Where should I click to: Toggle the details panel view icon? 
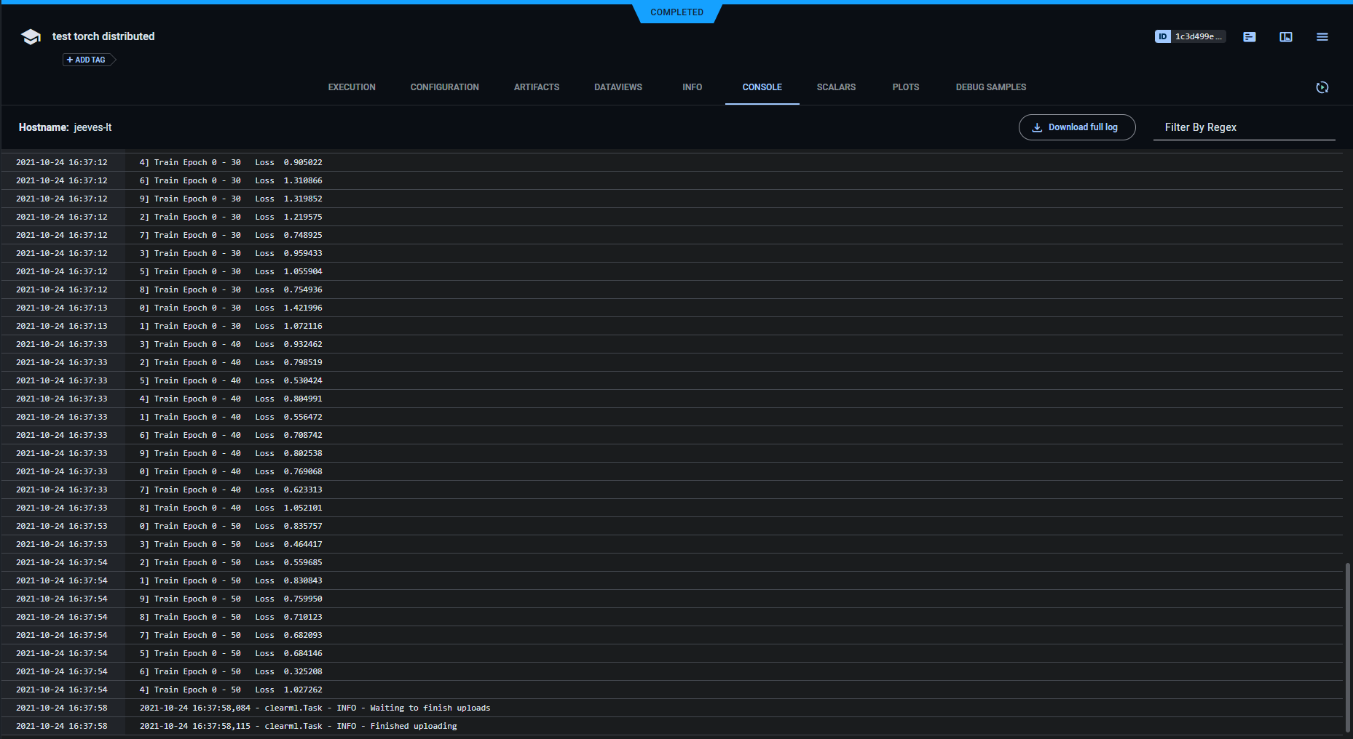click(x=1286, y=37)
